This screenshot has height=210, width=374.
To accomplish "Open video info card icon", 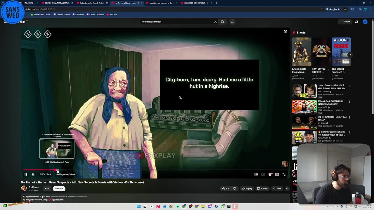I will 285,32.
